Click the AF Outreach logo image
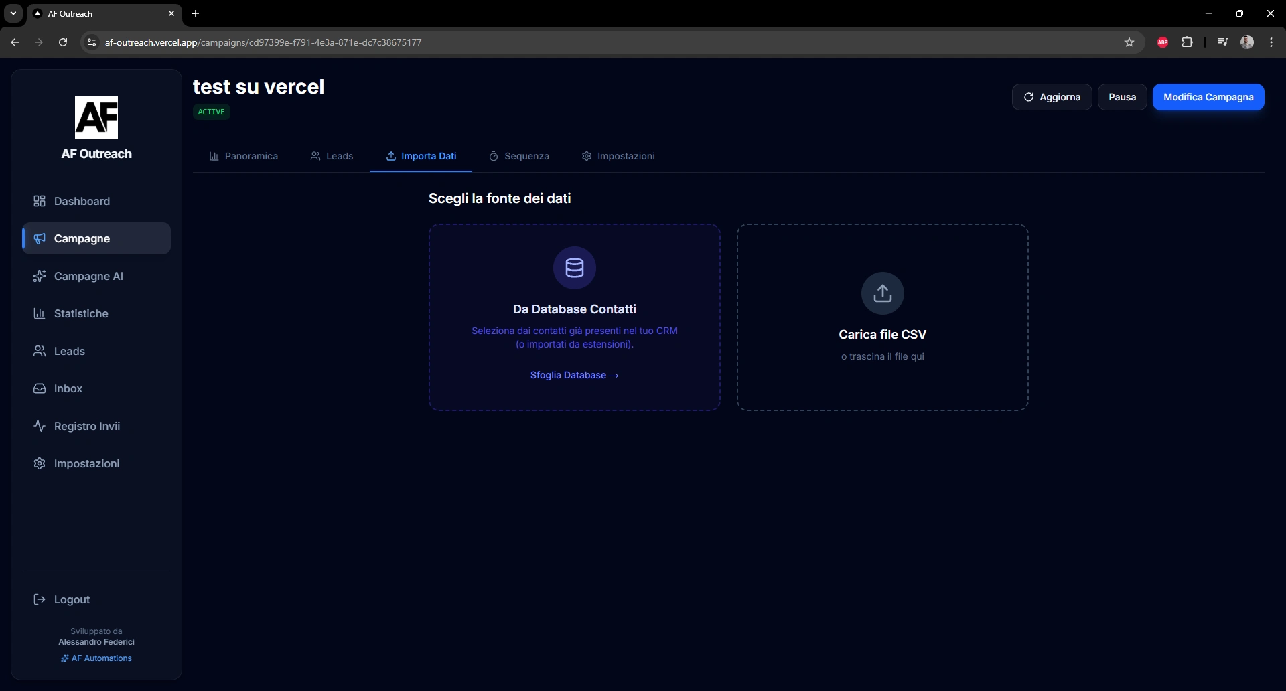The height and width of the screenshot is (691, 1286). coord(96,118)
